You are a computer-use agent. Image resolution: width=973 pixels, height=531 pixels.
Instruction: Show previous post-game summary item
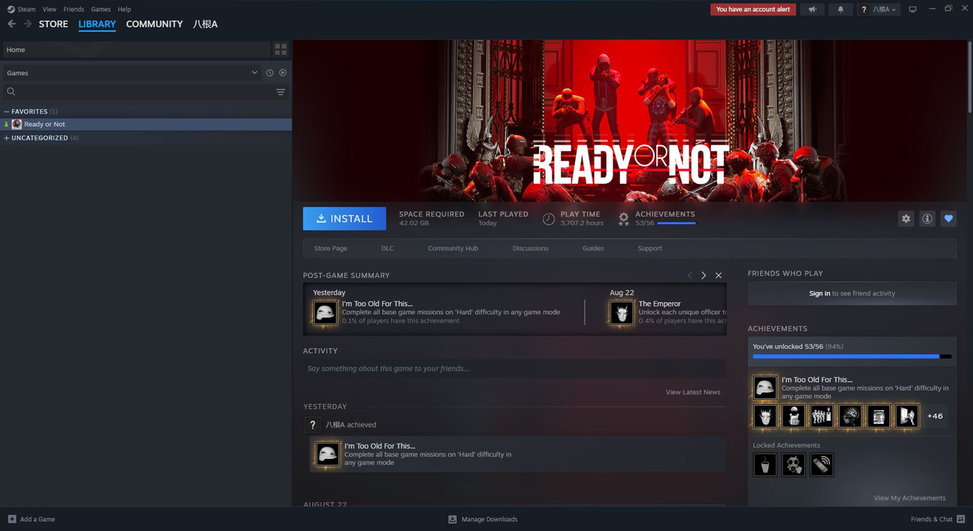click(x=689, y=275)
